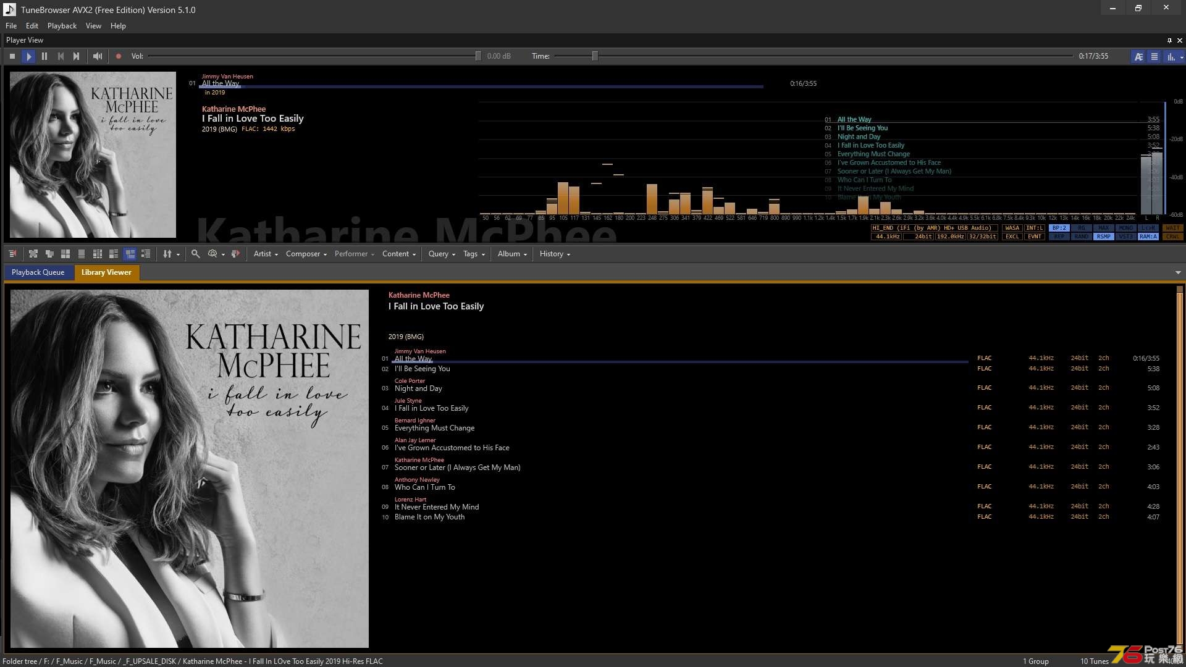Click the Time seek slider handle
1186x667 pixels.
point(595,56)
